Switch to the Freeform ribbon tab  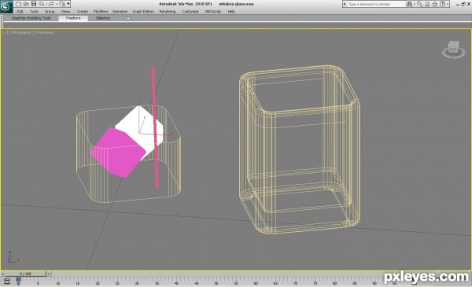click(x=73, y=18)
